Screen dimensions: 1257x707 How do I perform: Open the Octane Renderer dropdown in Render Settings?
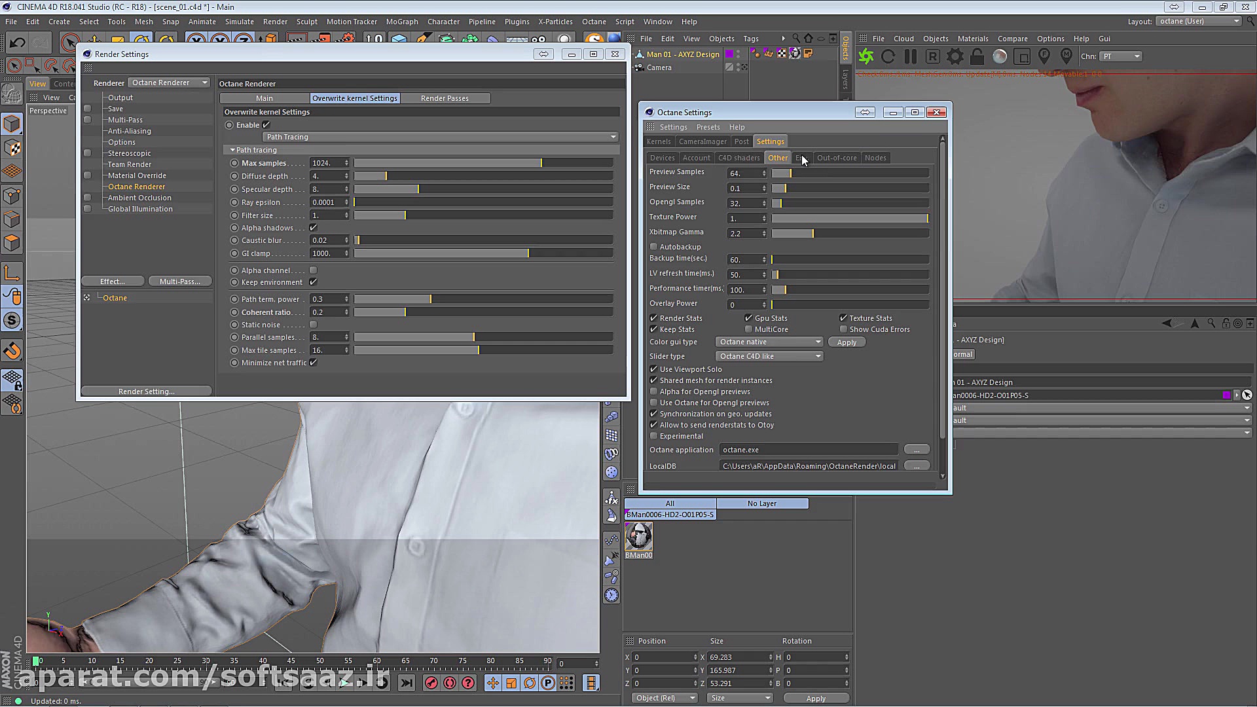(x=169, y=82)
